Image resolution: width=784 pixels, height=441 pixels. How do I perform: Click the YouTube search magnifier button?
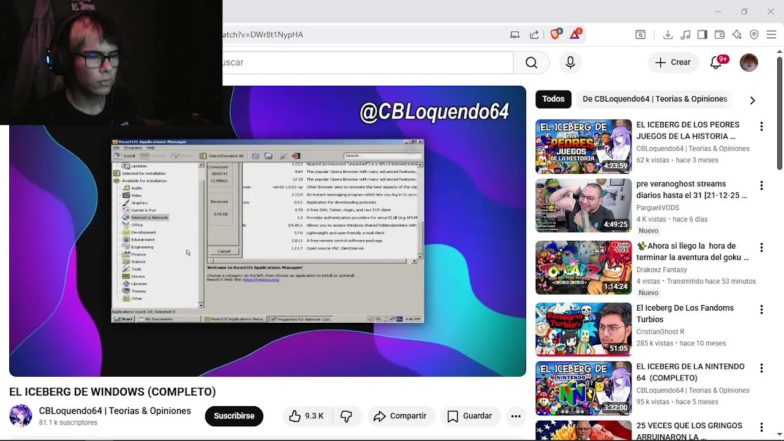(x=531, y=62)
